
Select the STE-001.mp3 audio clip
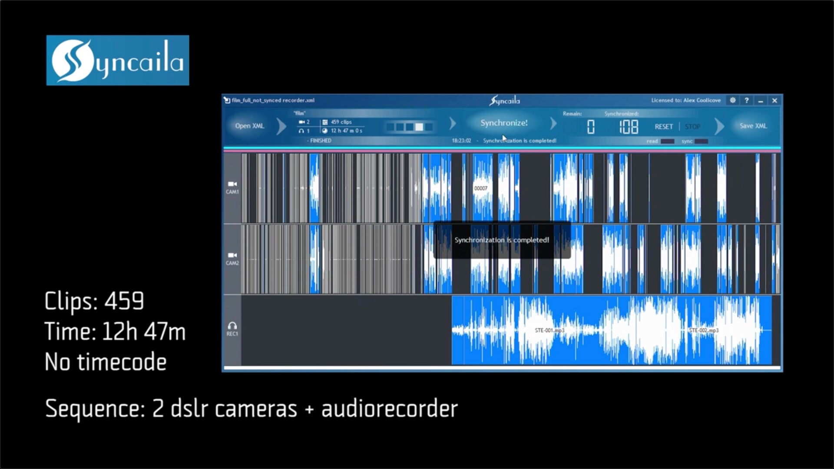point(549,330)
